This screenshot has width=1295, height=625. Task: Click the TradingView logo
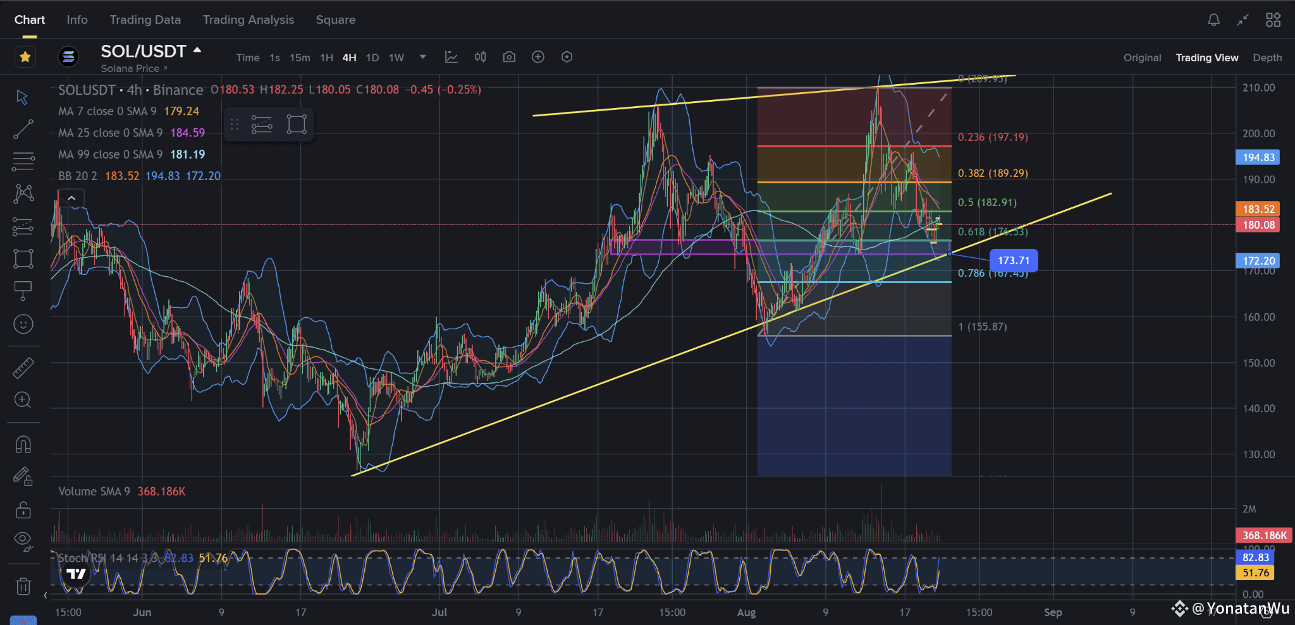77,574
